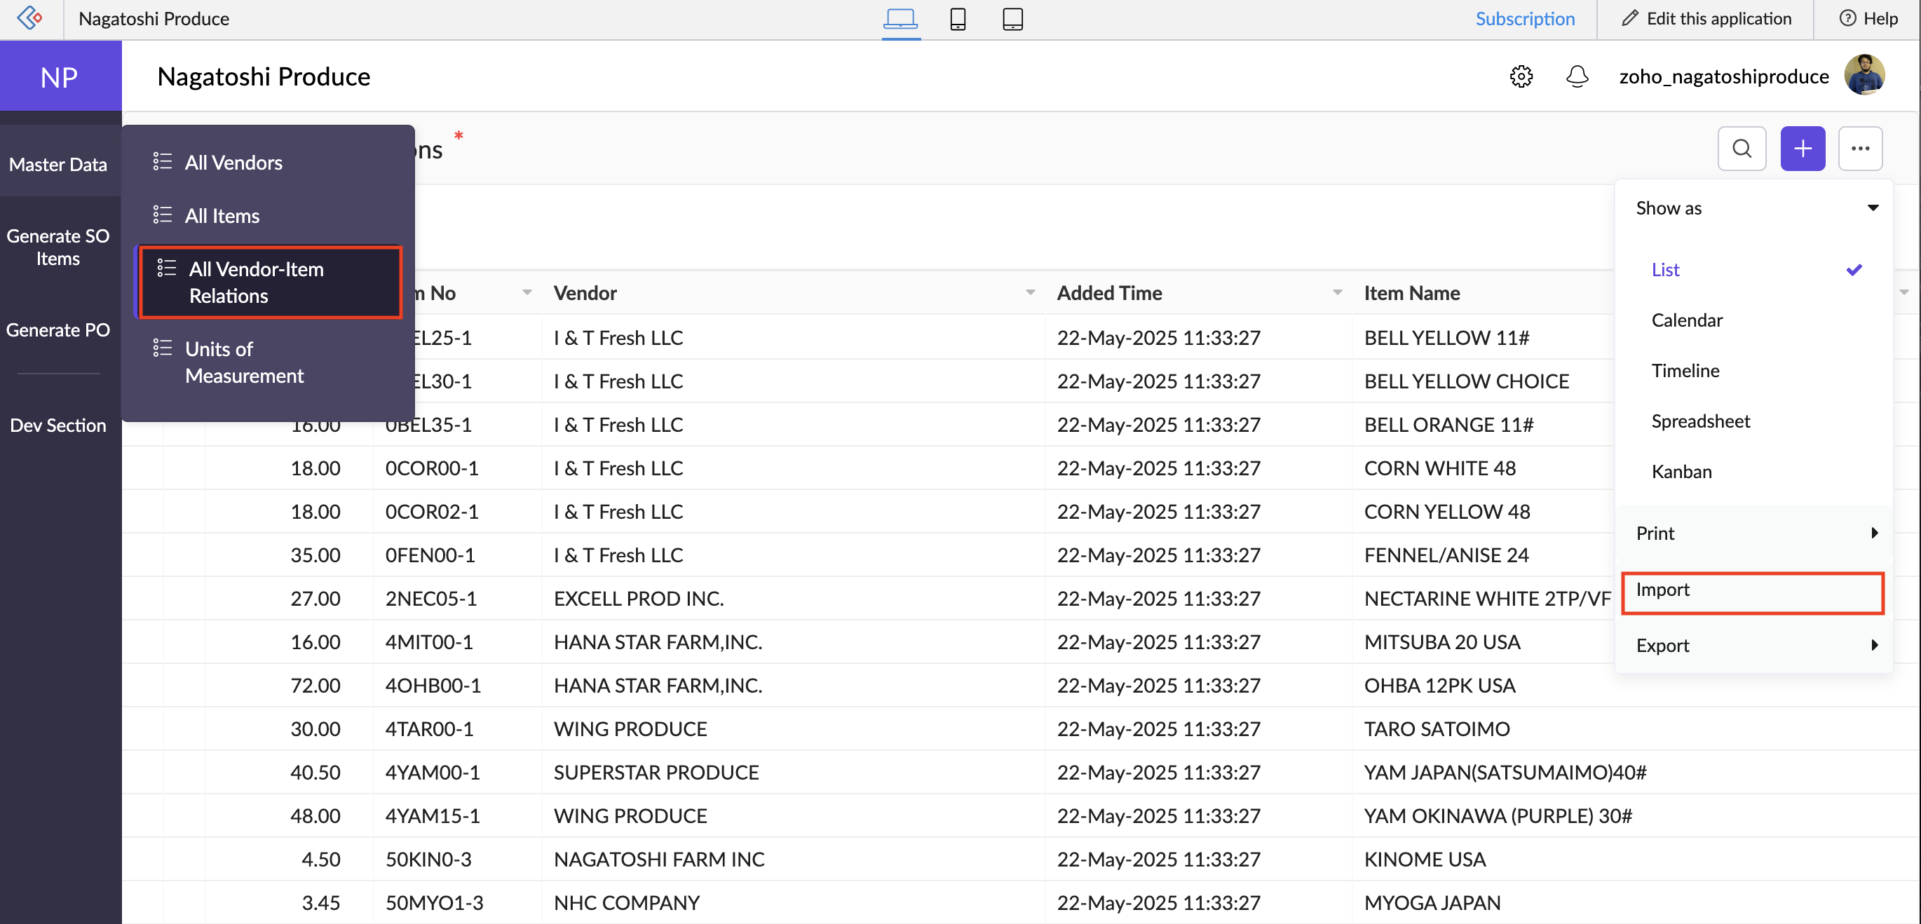Click item name TARO SATOIMO
The image size is (1921, 924).
(1437, 728)
